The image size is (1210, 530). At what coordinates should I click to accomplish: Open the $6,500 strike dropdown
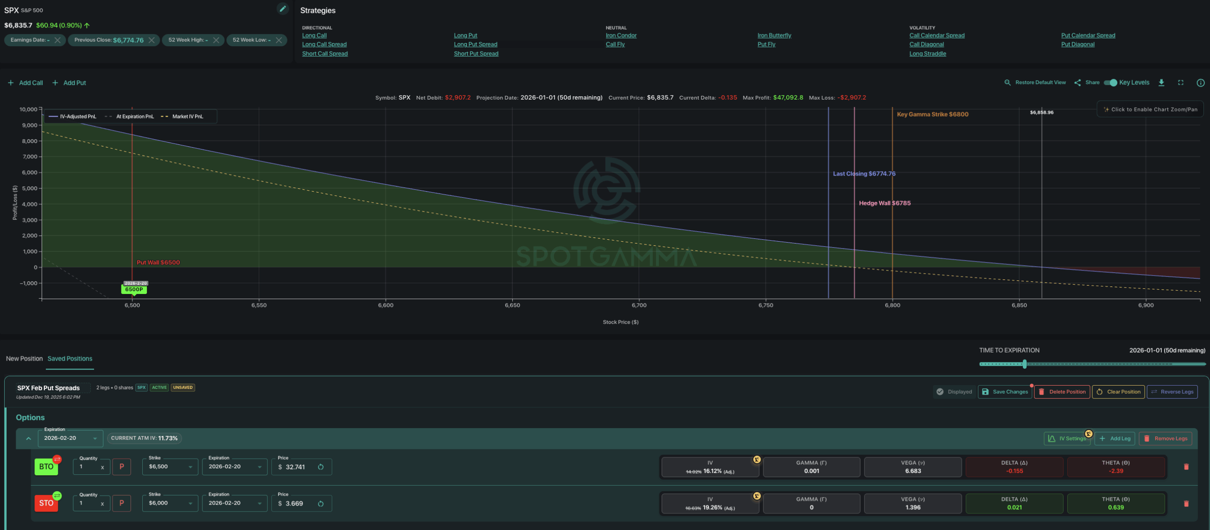click(170, 467)
